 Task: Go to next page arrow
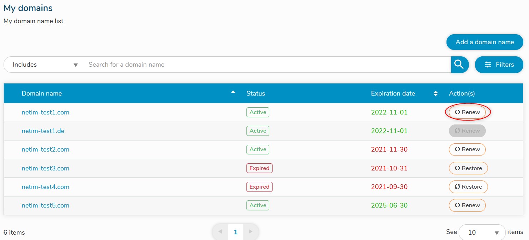(x=251, y=232)
